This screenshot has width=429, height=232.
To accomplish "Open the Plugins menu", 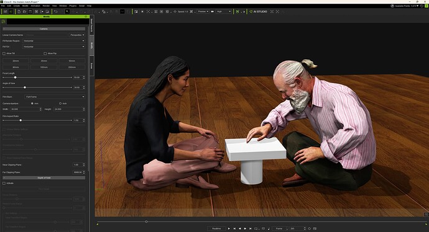I will 73,6.
